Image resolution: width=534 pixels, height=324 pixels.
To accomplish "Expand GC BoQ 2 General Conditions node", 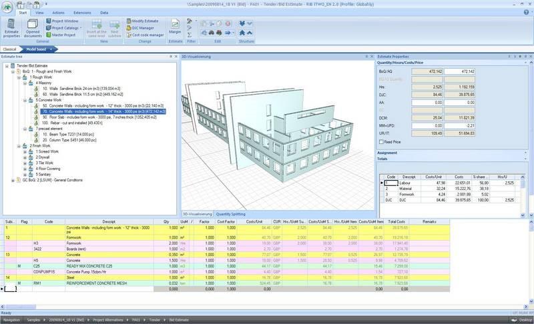I will click(x=13, y=180).
